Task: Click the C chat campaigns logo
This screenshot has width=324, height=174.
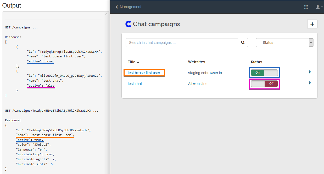Action: (x=128, y=24)
